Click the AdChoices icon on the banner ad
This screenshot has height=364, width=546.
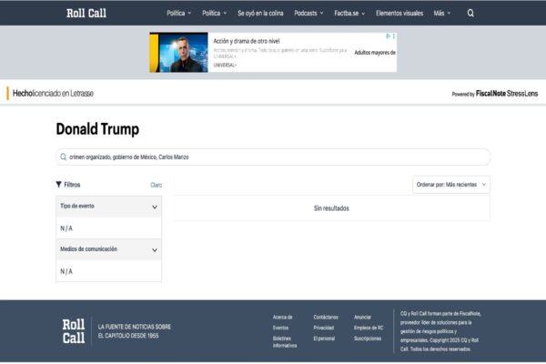(x=388, y=35)
